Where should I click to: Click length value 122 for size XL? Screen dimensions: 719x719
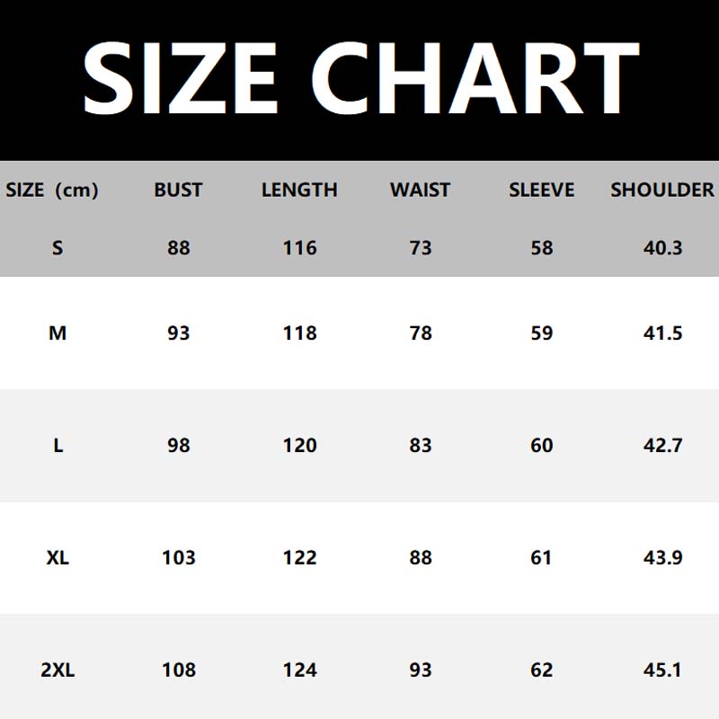pyautogui.click(x=299, y=557)
